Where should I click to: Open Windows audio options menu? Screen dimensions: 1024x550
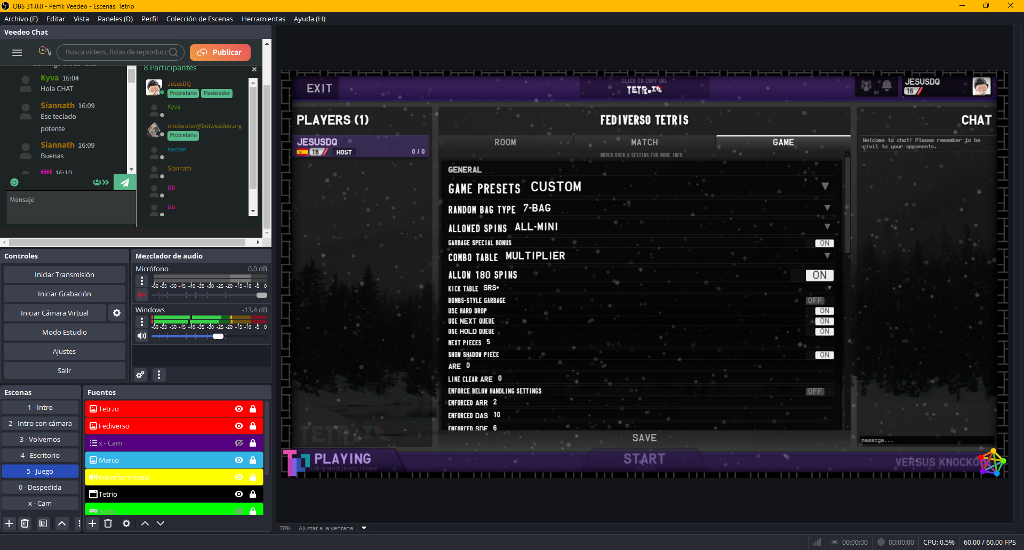[x=142, y=321]
